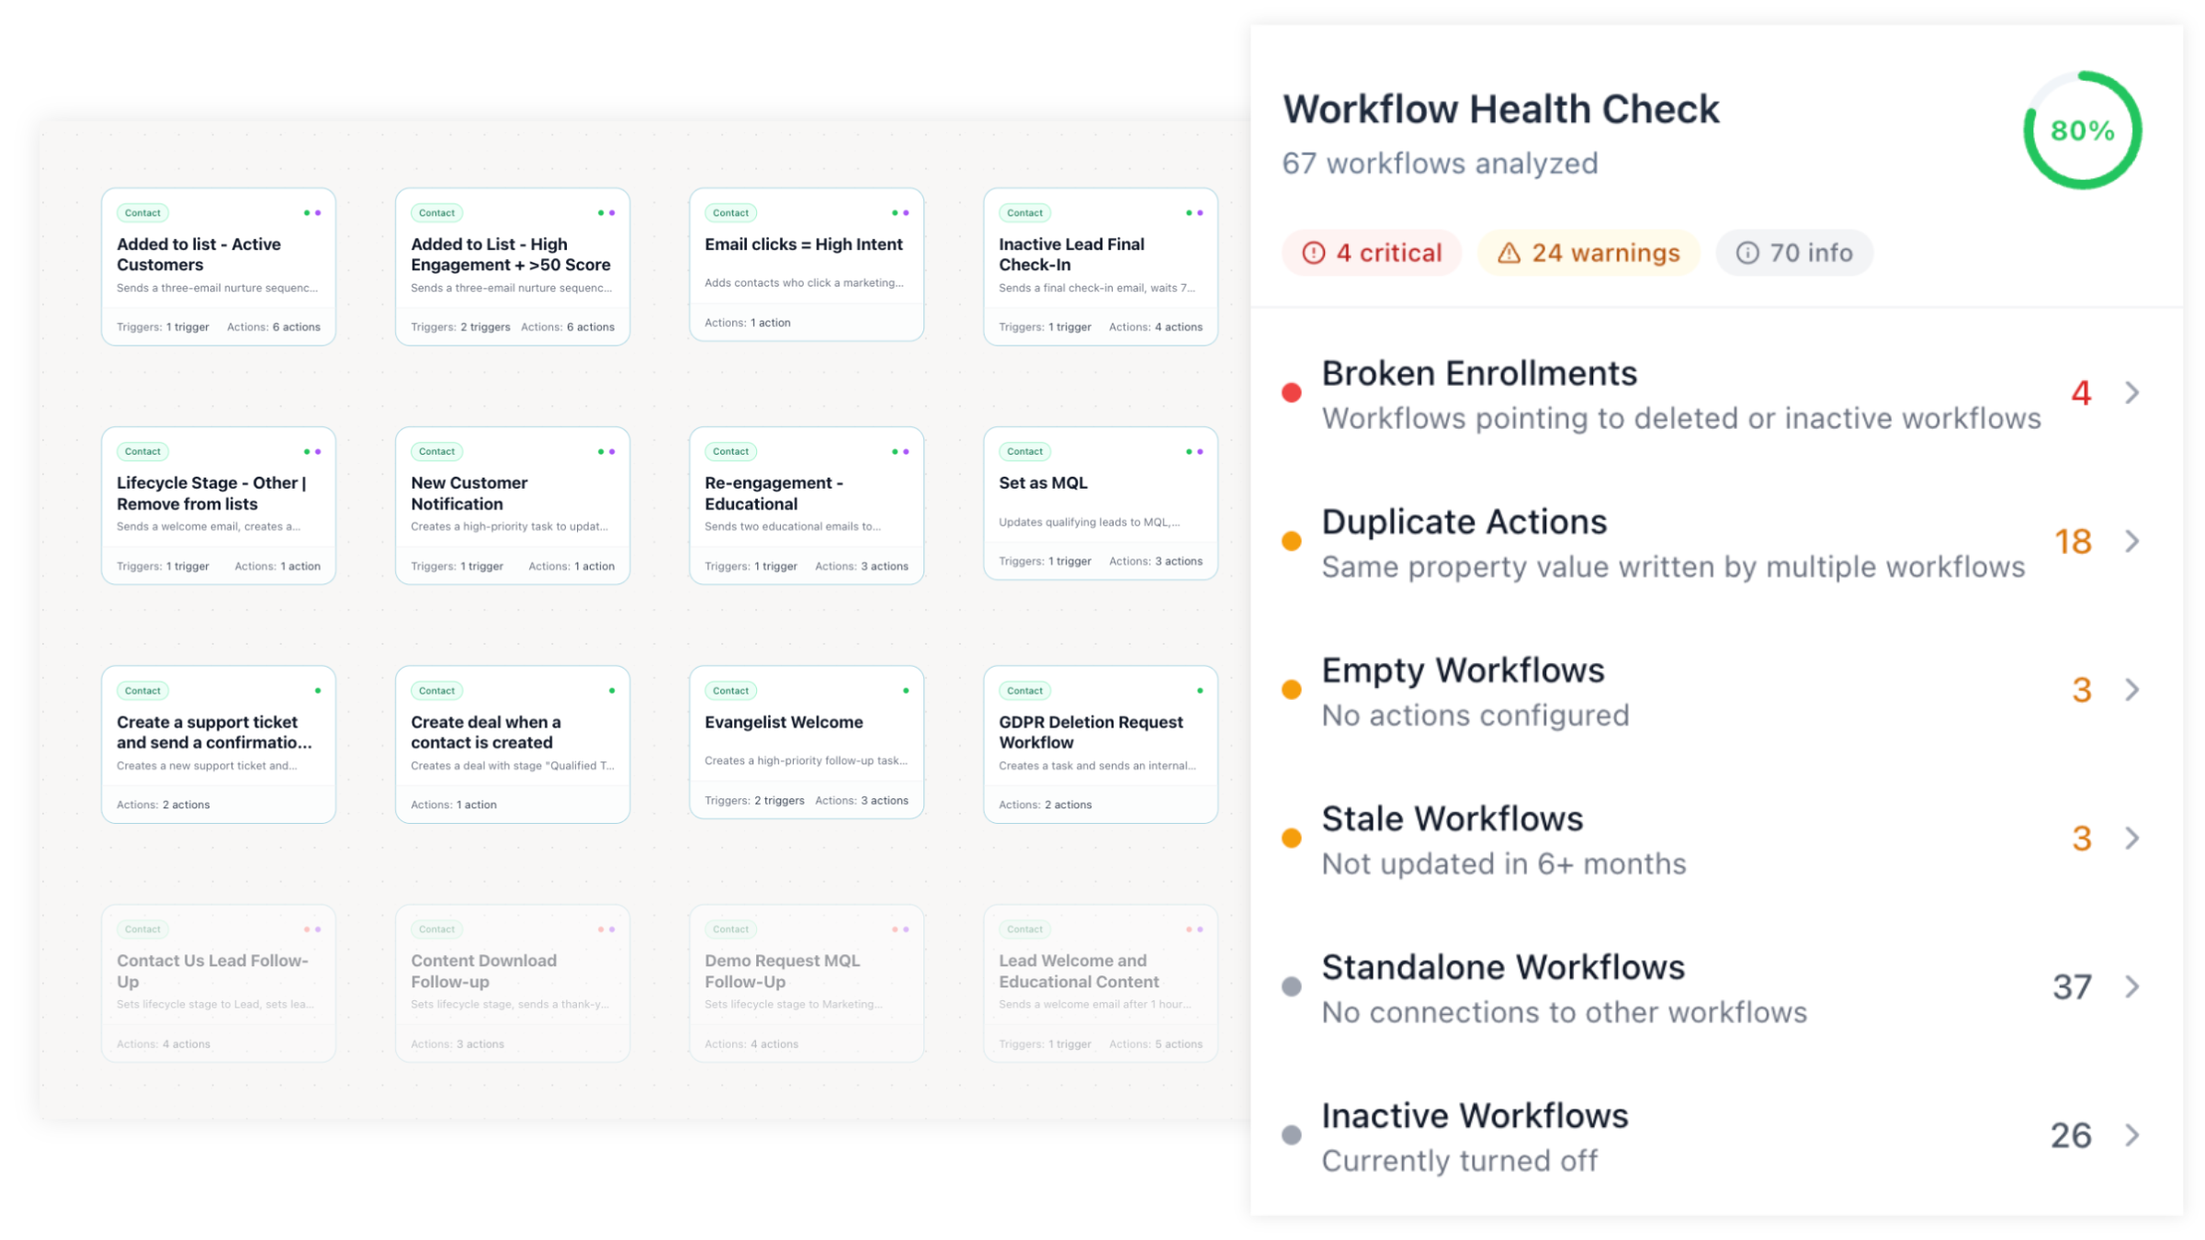2205x1240 pixels.
Task: Click the 80% health score ring
Action: pyautogui.click(x=2082, y=130)
